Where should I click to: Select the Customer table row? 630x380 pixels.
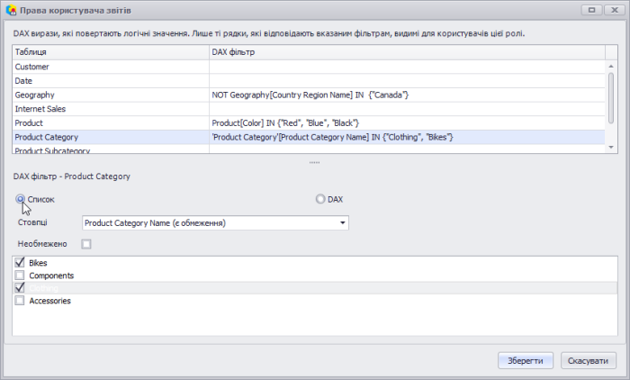[110, 67]
